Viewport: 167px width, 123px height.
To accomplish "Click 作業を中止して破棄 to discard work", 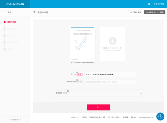I will point(155,12).
